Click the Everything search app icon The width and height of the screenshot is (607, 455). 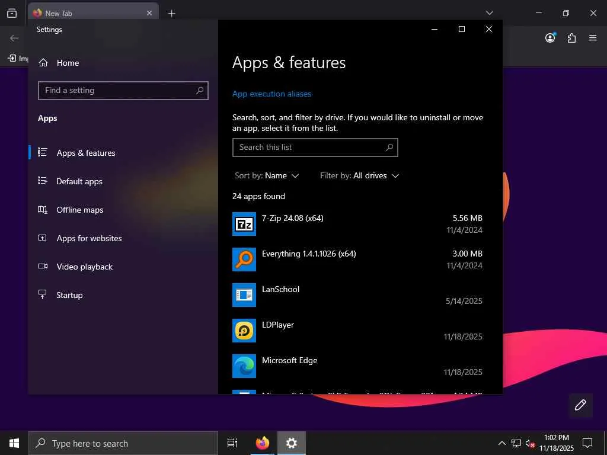pos(244,259)
